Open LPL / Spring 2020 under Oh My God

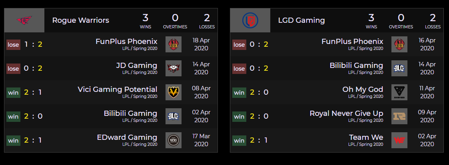365,96
